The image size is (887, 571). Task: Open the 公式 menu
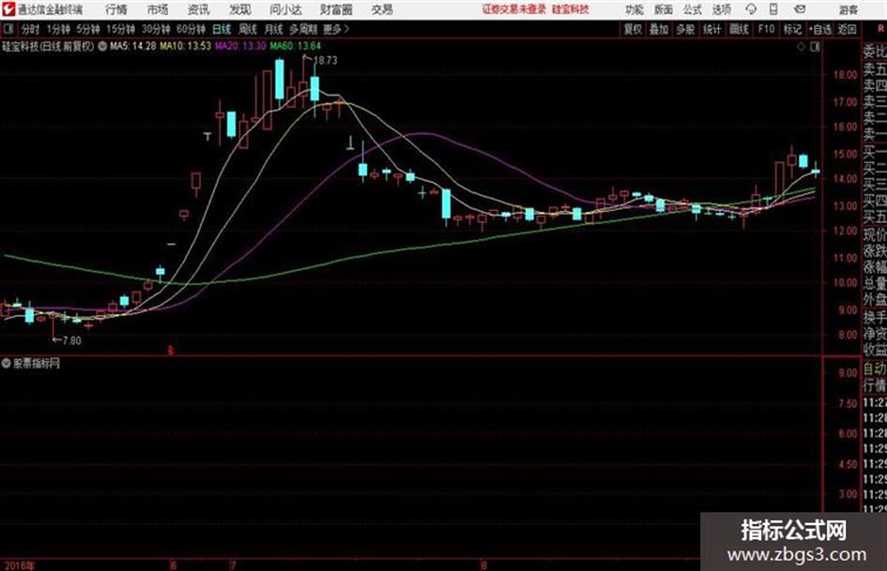693,9
